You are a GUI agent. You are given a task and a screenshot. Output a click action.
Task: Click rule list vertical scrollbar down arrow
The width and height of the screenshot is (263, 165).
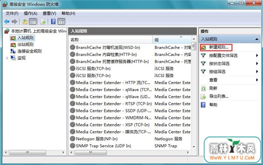pyautogui.click(x=194, y=147)
